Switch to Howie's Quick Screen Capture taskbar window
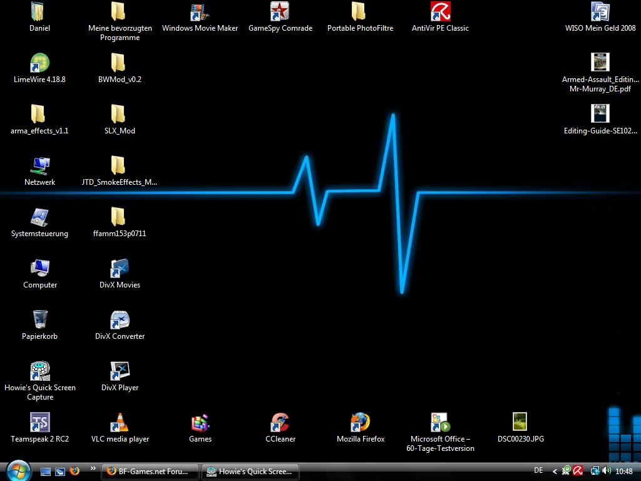This screenshot has width=641, height=481. (x=250, y=472)
